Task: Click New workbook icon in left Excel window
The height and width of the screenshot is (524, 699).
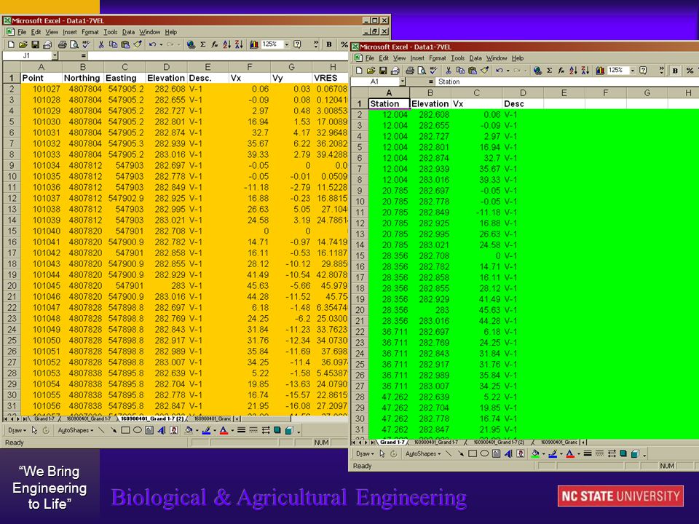Action: 11,44
